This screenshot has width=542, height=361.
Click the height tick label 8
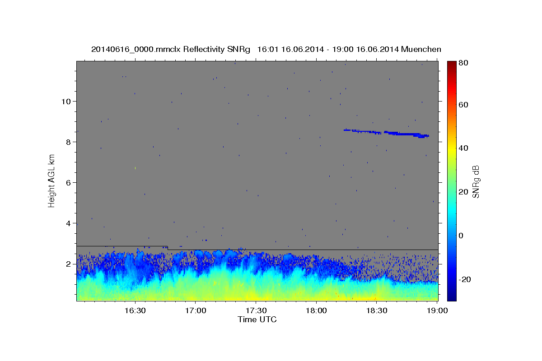(x=69, y=142)
